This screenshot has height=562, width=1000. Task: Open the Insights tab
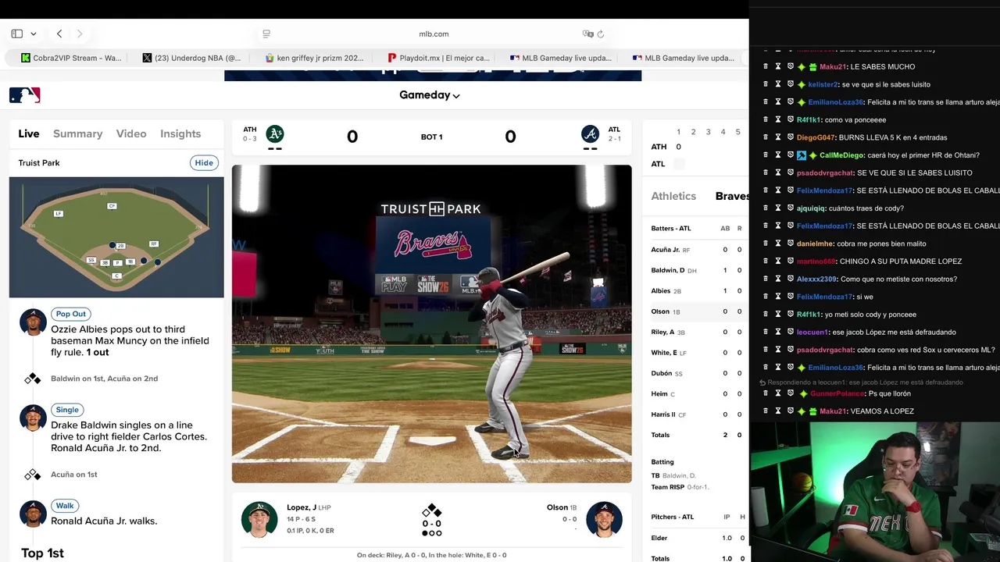coord(180,133)
